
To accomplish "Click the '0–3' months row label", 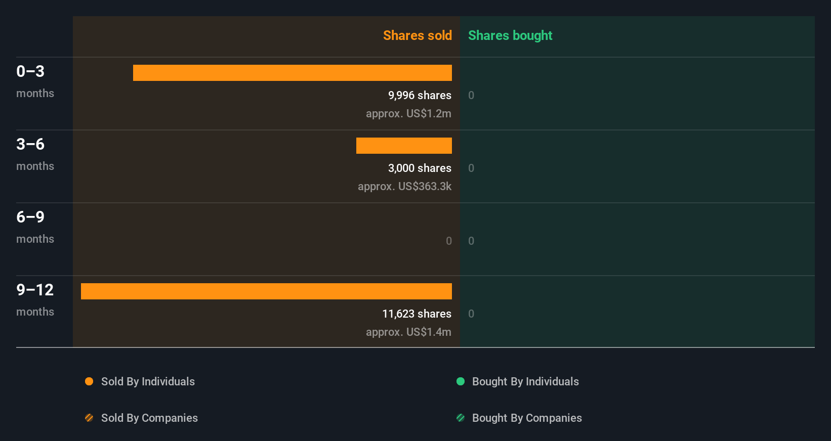I will click(x=30, y=71).
